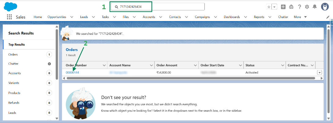Select Orders in the search sidebar

coord(29,55)
